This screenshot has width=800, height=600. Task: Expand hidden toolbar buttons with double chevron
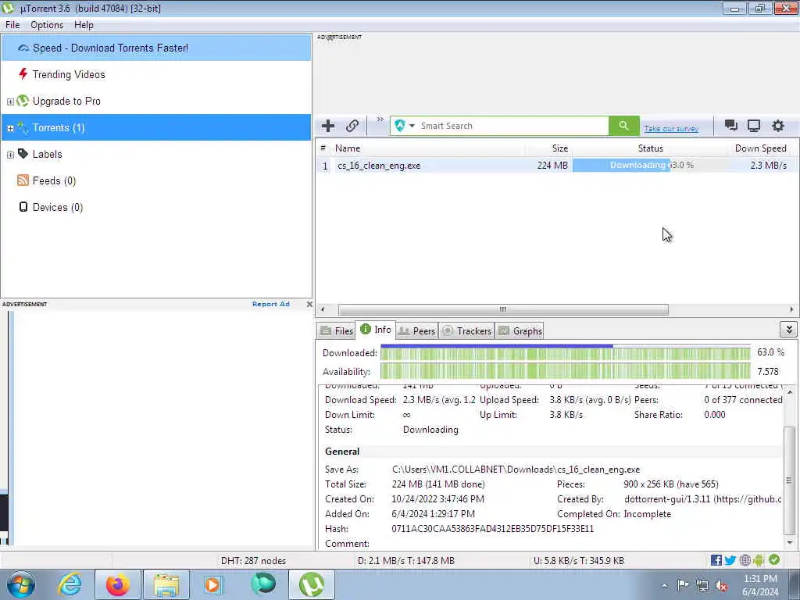pyautogui.click(x=380, y=120)
